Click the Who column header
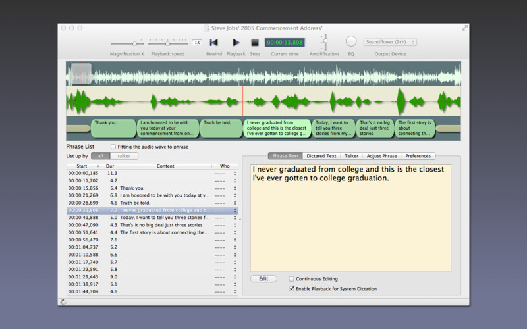The height and width of the screenshot is (329, 527). pyautogui.click(x=225, y=166)
